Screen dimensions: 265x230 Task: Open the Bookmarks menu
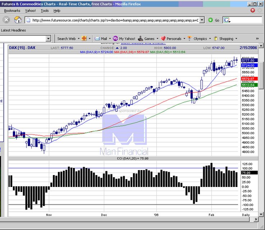[x=12, y=11]
